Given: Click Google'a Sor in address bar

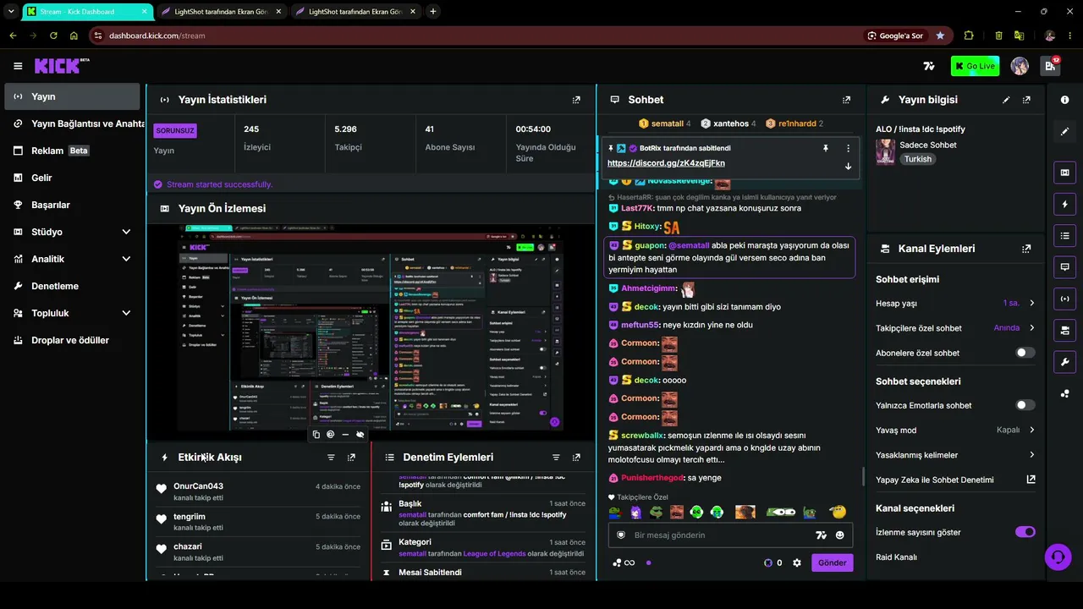Looking at the screenshot, I should pos(895,36).
